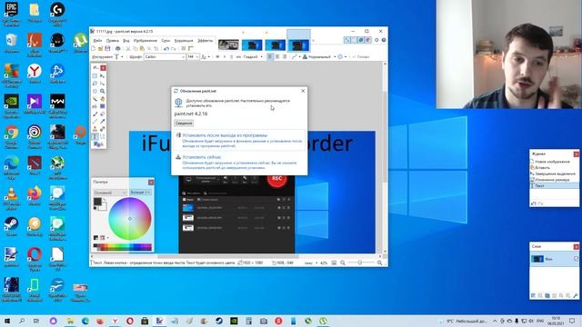Select the Rectangle Select tool

pos(95,76)
